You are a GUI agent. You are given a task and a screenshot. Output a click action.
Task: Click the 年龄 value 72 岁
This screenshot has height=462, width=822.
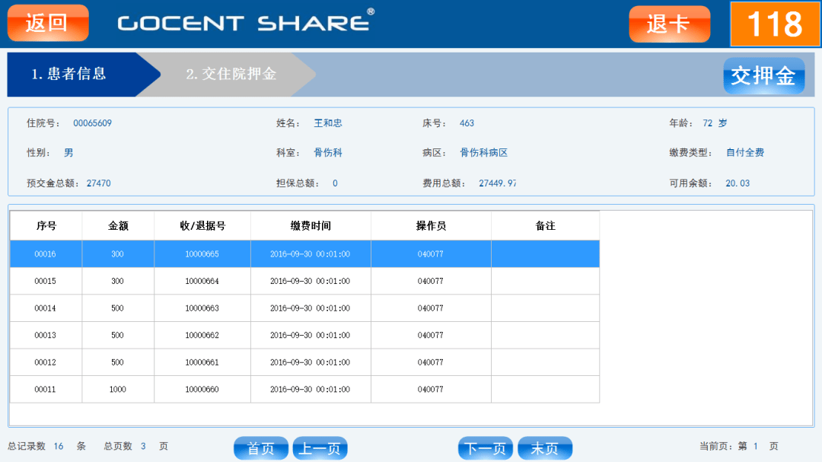715,123
